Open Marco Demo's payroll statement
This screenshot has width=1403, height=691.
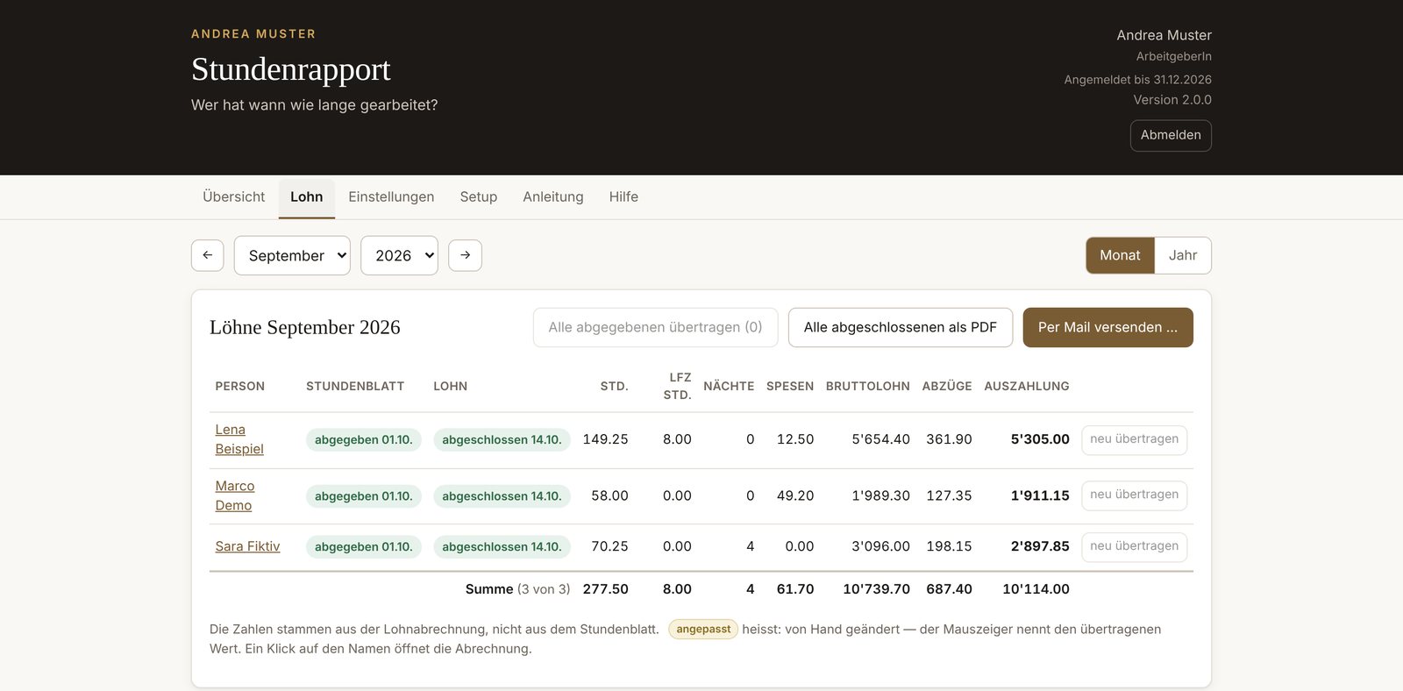235,495
